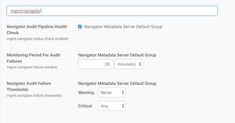The height and width of the screenshot is (123, 235).
Task: Click the group label beside the health check checkbox
Action: (123, 27)
